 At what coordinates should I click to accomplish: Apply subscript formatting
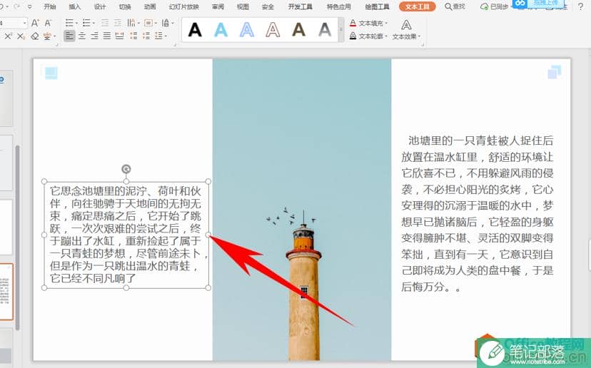pos(21,36)
